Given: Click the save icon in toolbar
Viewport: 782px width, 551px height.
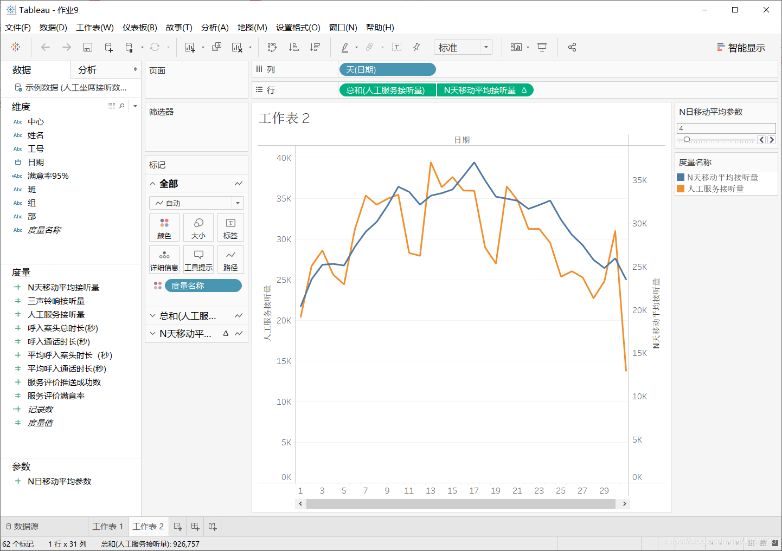Looking at the screenshot, I should [x=88, y=47].
